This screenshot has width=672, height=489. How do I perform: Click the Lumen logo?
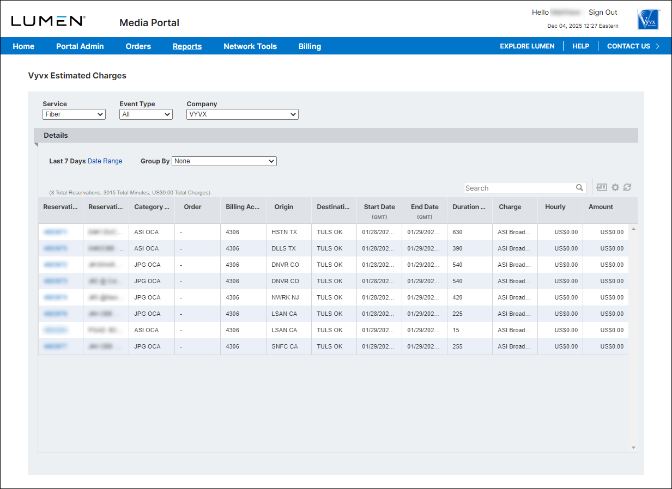[x=48, y=21]
